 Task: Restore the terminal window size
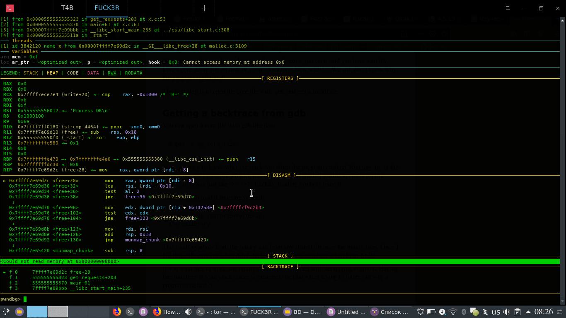pos(541,8)
